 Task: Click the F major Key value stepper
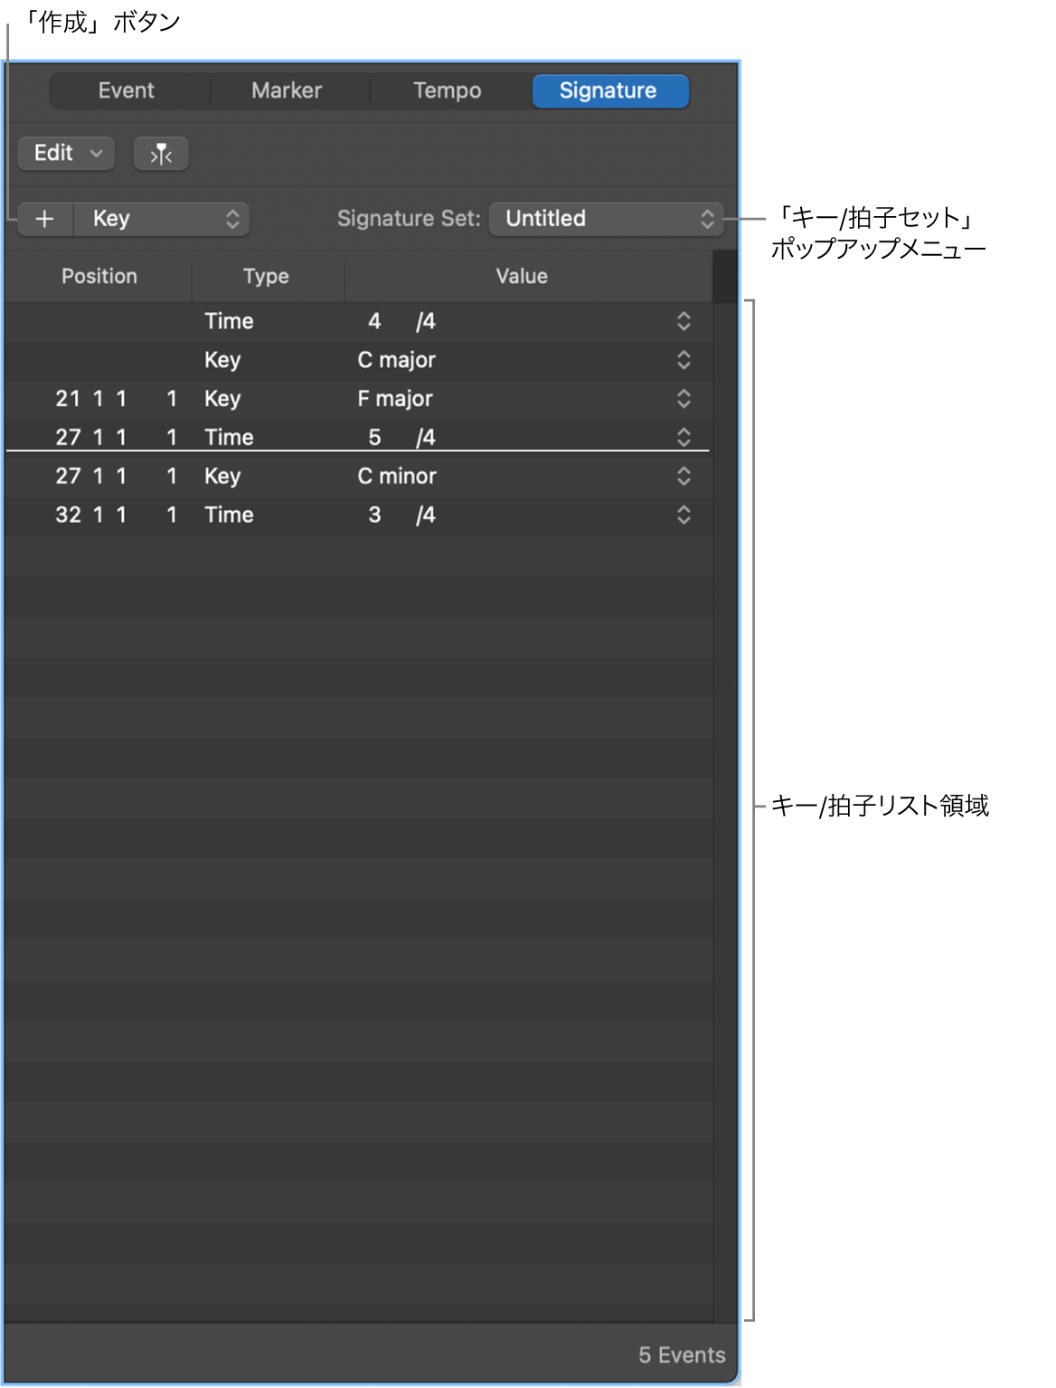683,398
